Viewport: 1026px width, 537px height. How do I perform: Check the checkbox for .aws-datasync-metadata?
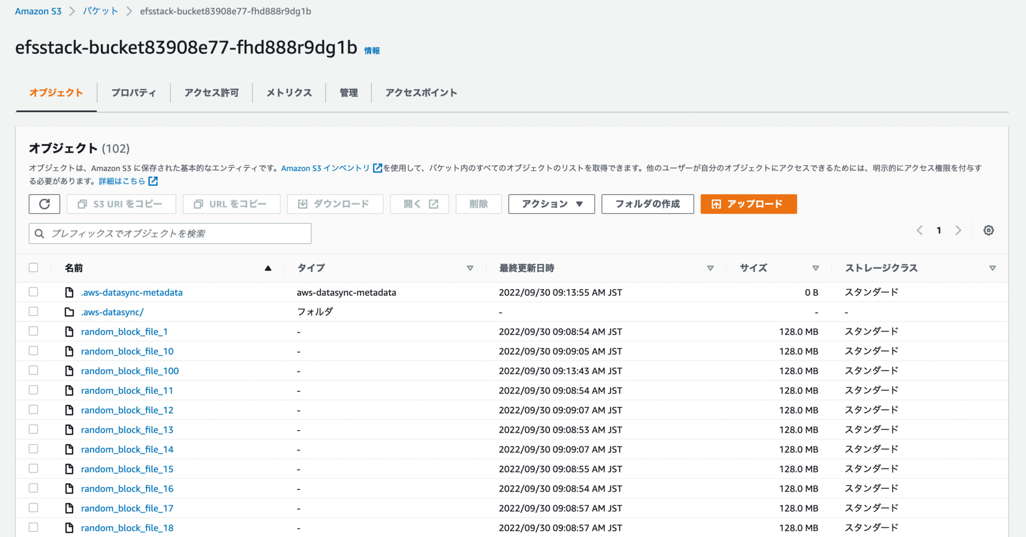click(x=33, y=292)
